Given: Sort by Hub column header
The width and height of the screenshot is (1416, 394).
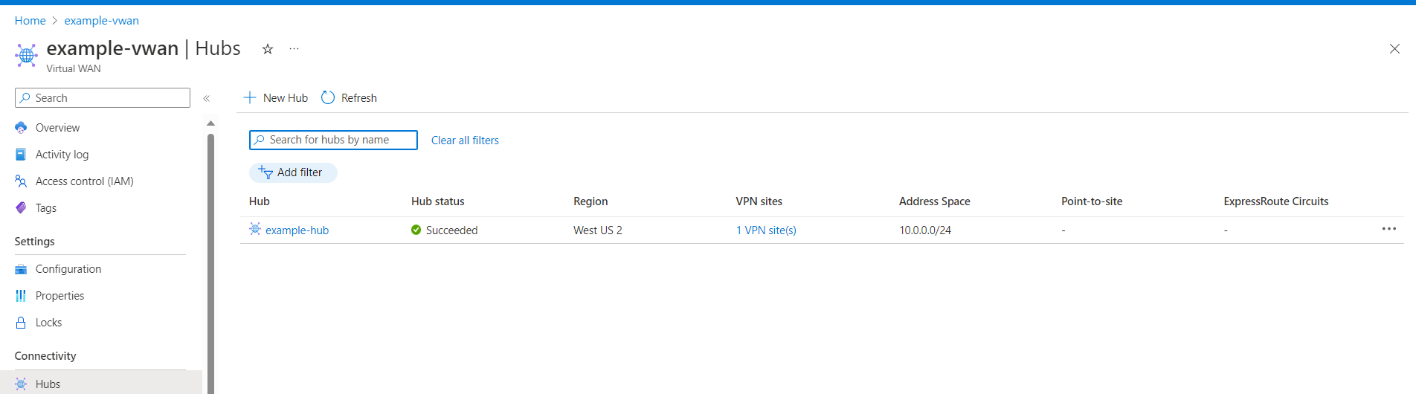Looking at the screenshot, I should tap(260, 201).
